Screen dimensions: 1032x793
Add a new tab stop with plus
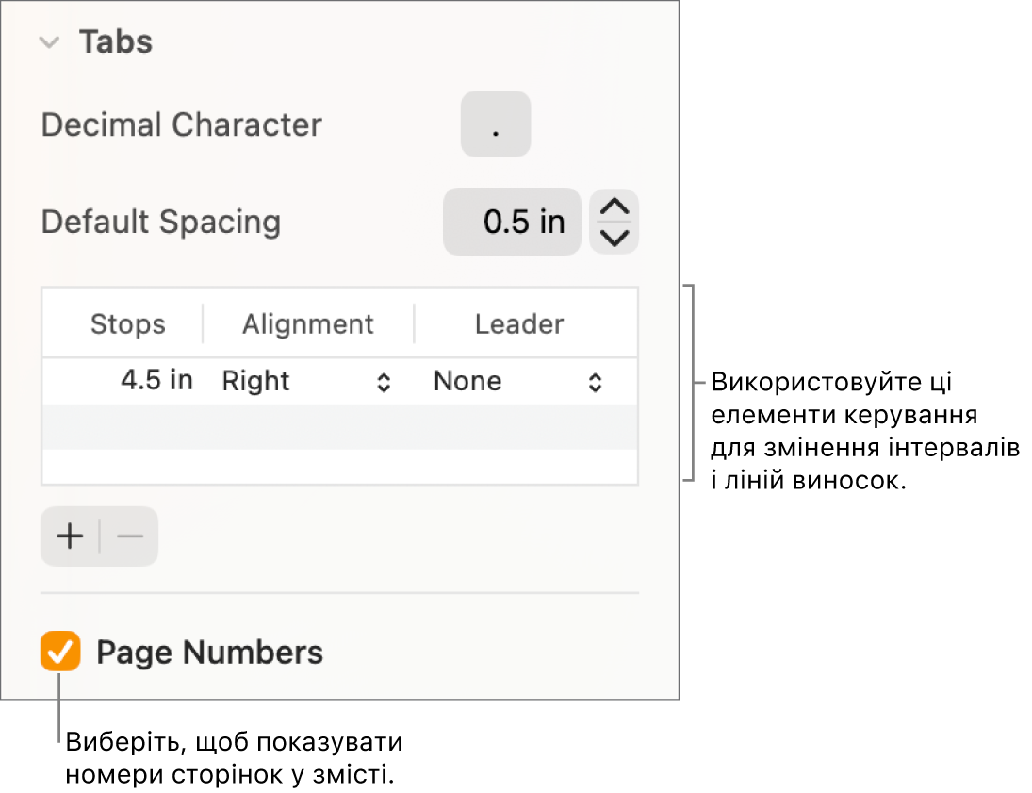coord(70,537)
